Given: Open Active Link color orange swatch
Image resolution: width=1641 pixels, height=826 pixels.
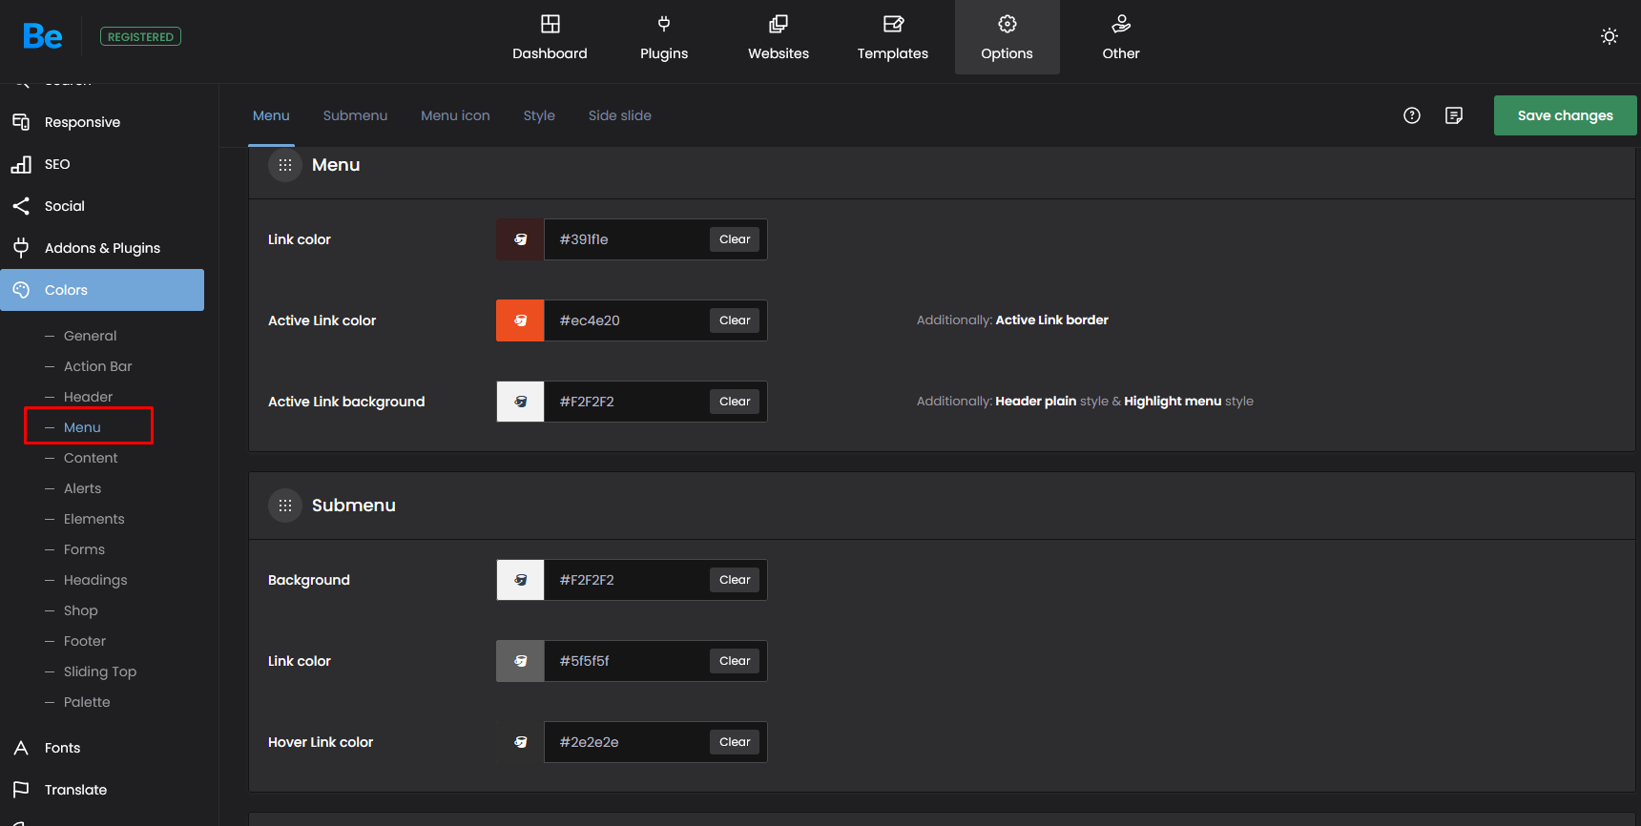Looking at the screenshot, I should click(520, 320).
